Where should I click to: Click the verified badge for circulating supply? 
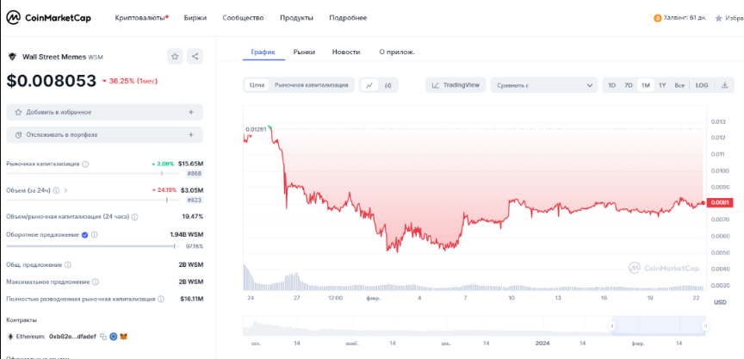pos(85,235)
